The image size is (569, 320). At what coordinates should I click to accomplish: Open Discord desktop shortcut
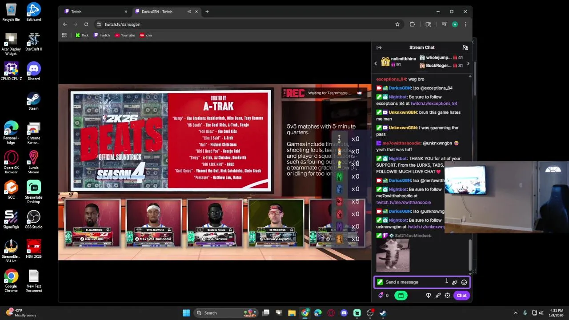(34, 71)
